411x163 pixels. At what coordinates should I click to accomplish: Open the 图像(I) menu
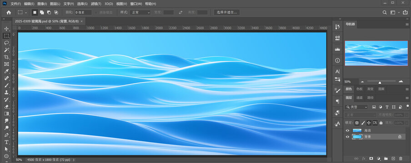tap(42, 4)
